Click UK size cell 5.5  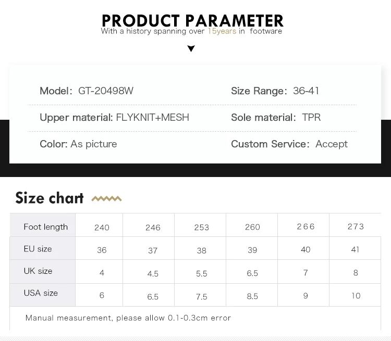[201, 273]
